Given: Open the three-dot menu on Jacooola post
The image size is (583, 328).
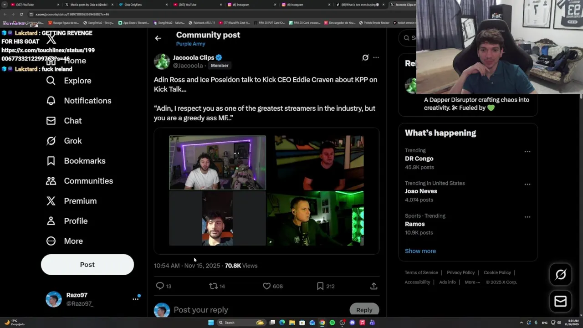Looking at the screenshot, I should coord(376,57).
